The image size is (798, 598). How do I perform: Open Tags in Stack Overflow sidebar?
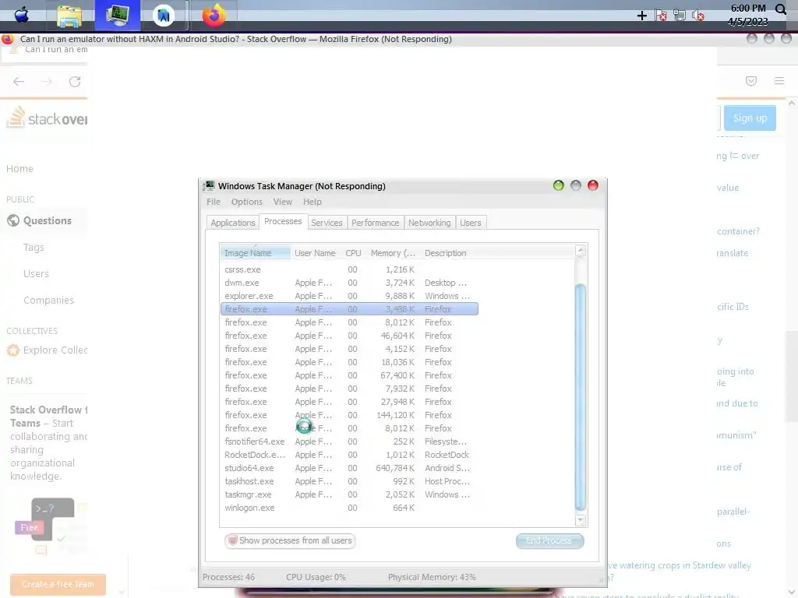click(34, 247)
